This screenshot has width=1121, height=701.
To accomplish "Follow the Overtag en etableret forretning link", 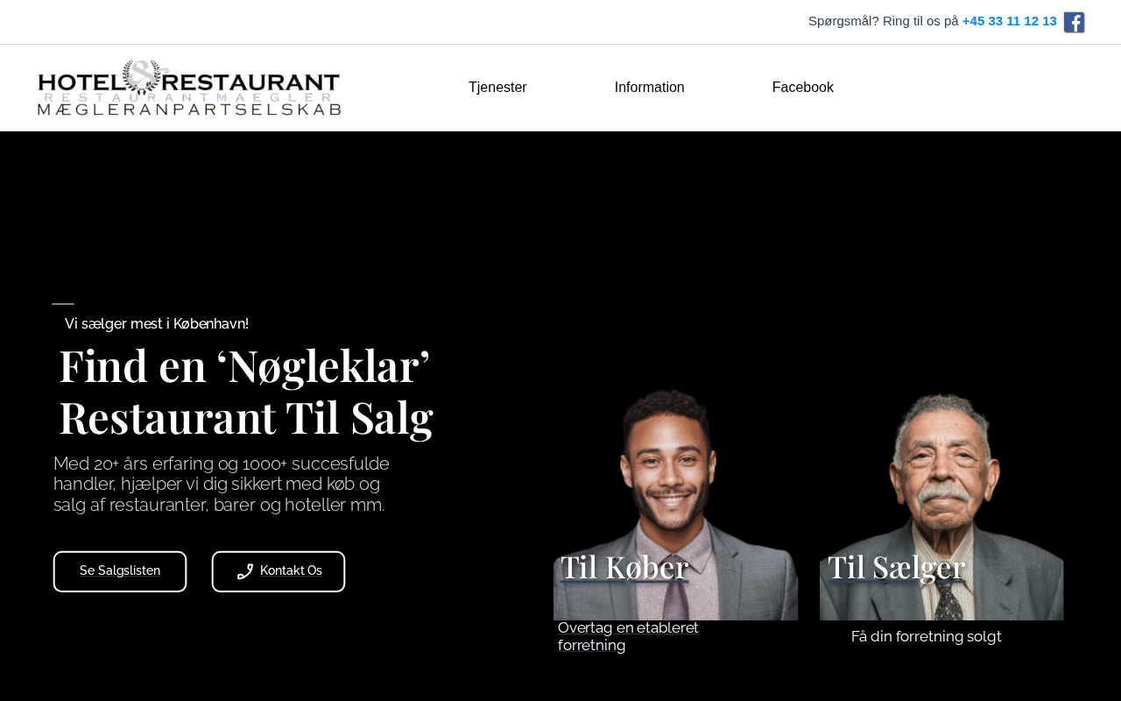I will 629,637.
